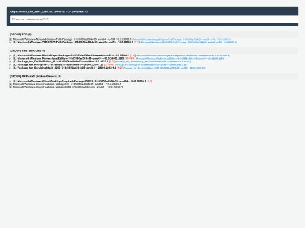Click the blue Package_for_ServicingStack_2263 link
The width and height of the screenshot is (305, 228).
pos(164,68)
